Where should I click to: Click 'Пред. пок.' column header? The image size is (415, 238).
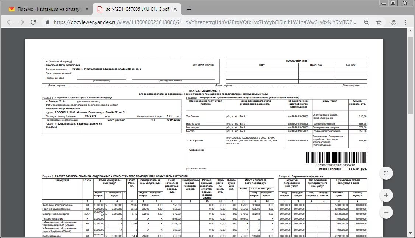coord(316,65)
